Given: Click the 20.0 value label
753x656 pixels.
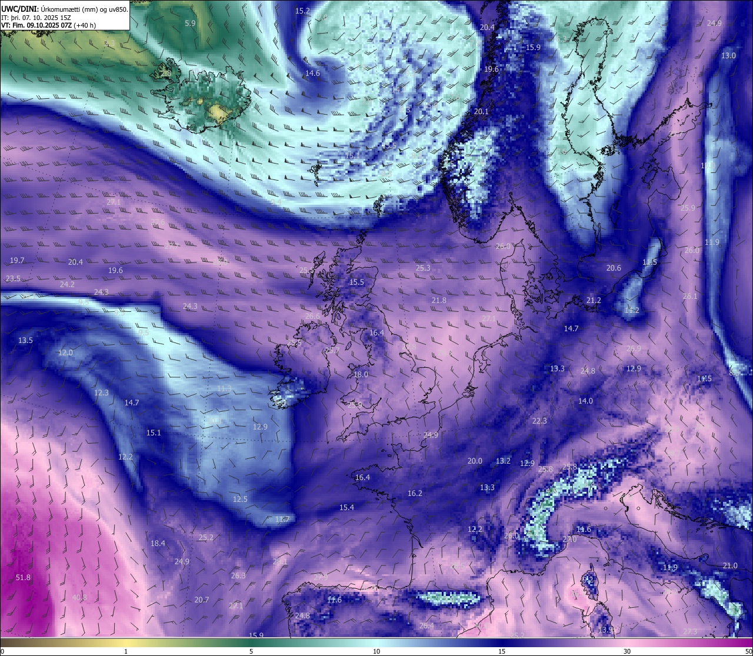Looking at the screenshot, I should (475, 461).
